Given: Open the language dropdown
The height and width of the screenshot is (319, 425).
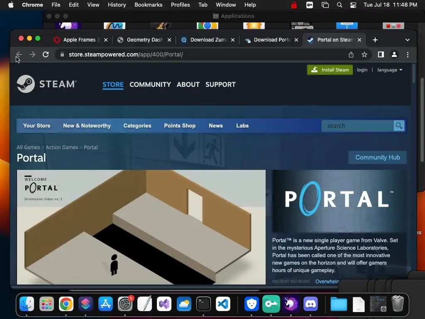Looking at the screenshot, I should tap(390, 70).
